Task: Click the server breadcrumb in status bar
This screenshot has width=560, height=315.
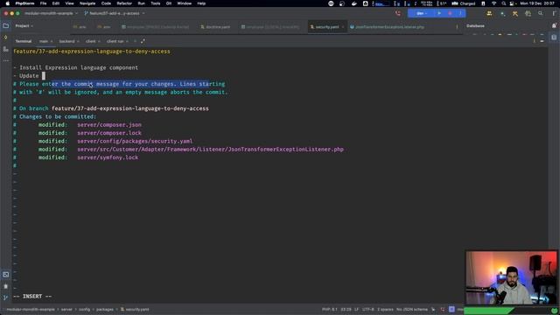Action: [x=66, y=309]
